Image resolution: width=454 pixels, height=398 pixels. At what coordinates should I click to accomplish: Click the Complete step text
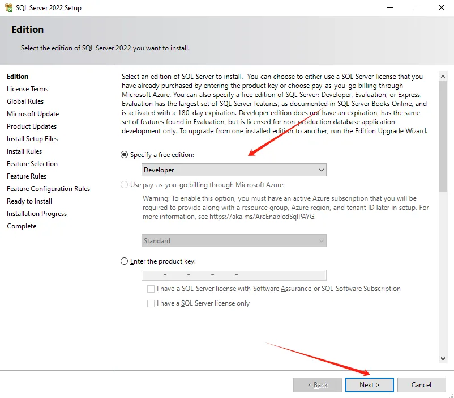pyautogui.click(x=22, y=226)
